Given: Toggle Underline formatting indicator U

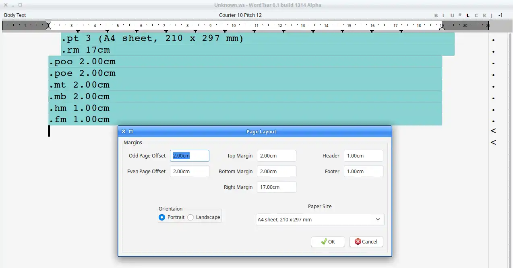Looking at the screenshot, I should coord(452,15).
